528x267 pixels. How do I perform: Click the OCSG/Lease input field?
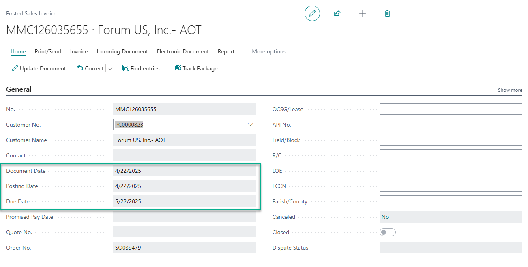click(x=451, y=109)
